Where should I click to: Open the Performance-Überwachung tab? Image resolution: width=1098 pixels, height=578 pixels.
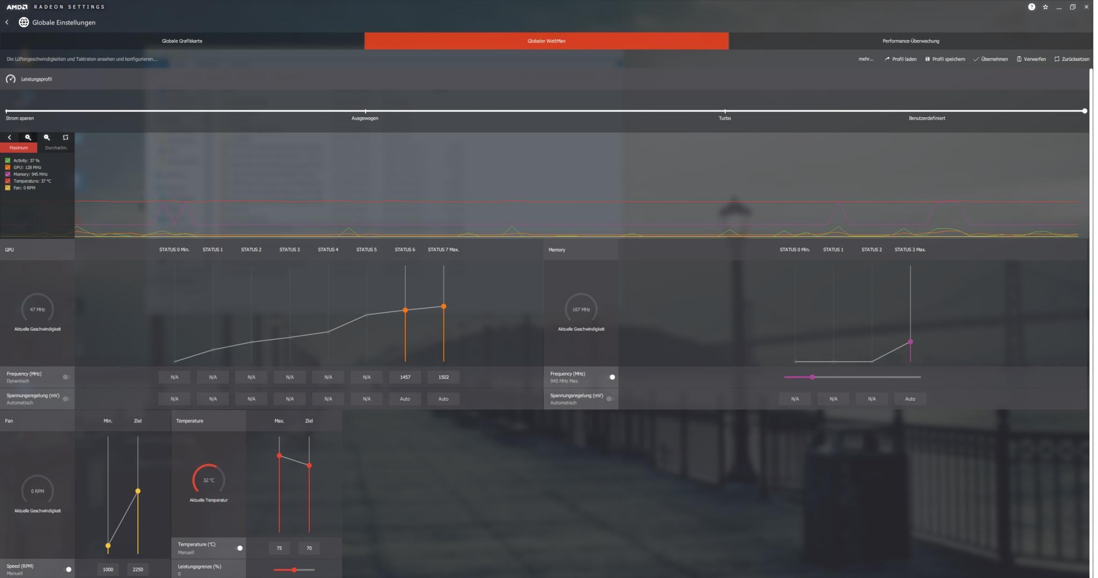coord(910,41)
